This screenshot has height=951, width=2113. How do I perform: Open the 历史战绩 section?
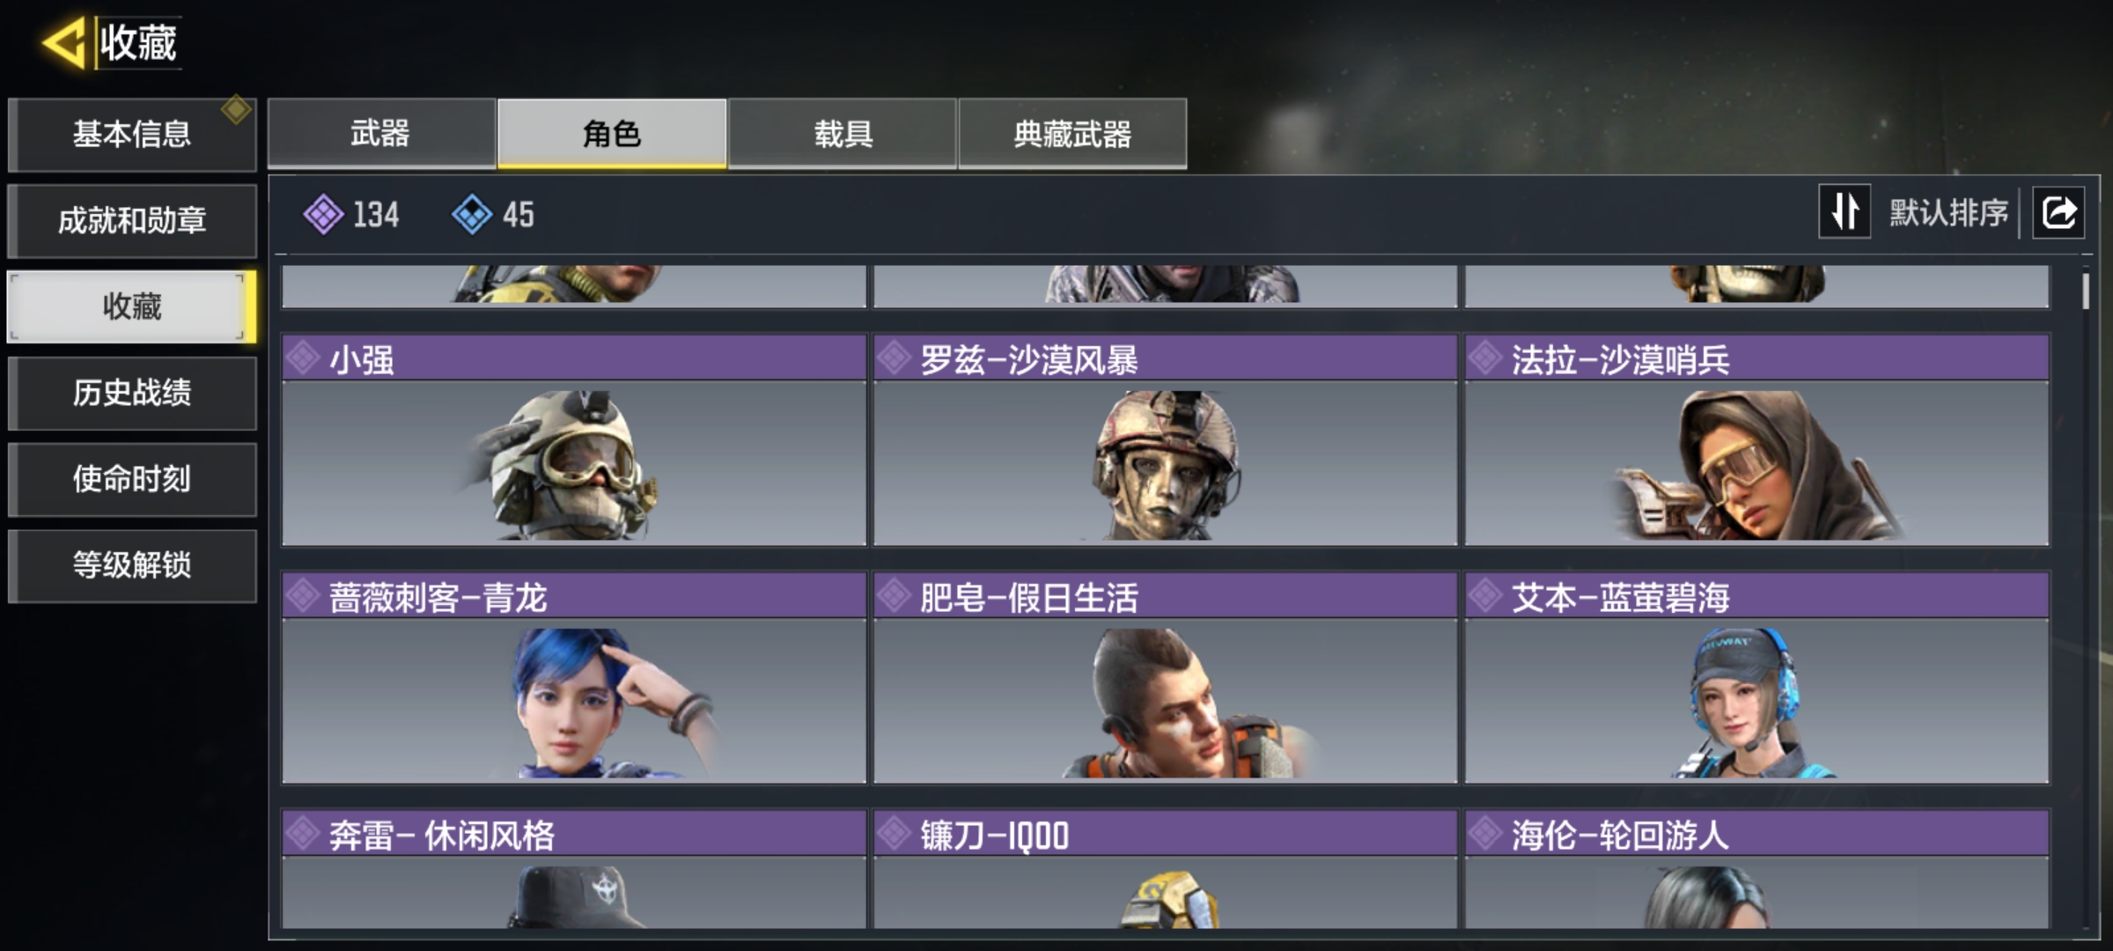pos(132,393)
